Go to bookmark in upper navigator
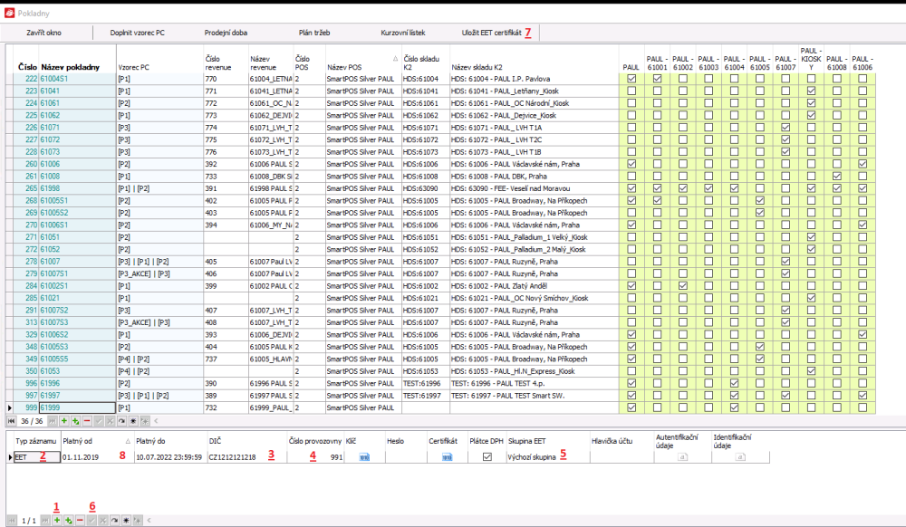 click(x=144, y=421)
